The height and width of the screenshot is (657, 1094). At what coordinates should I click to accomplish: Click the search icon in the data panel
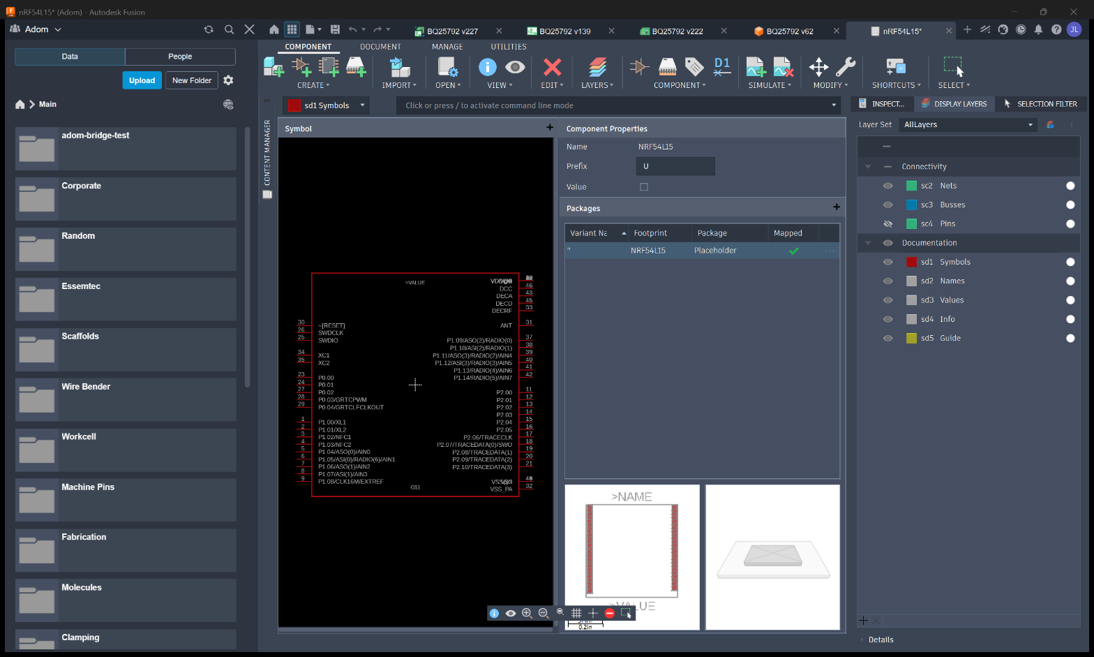point(229,29)
